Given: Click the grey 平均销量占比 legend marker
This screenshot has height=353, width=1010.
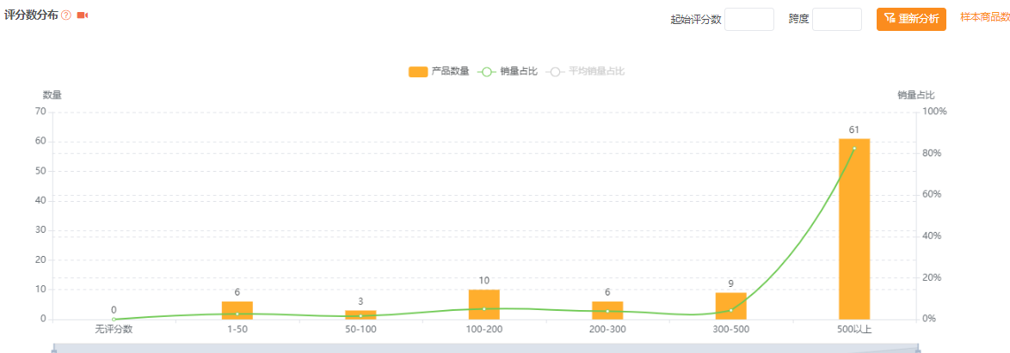Looking at the screenshot, I should (555, 71).
